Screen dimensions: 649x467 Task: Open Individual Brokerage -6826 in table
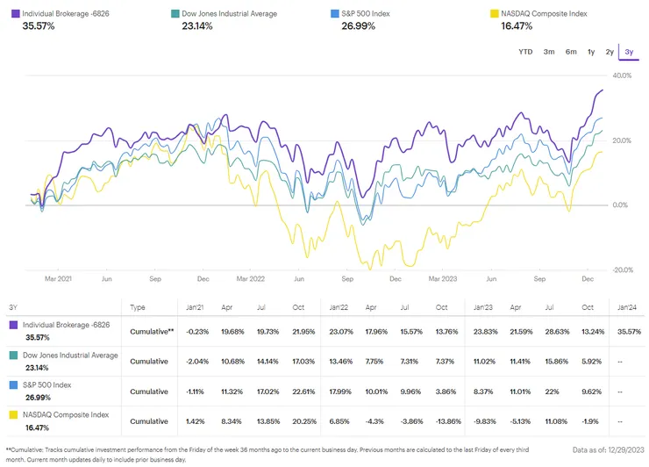[67, 325]
